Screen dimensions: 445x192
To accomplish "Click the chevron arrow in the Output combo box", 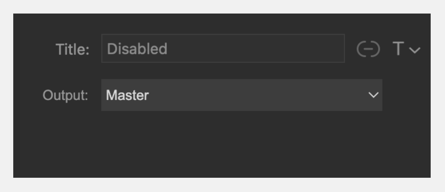I will pyautogui.click(x=373, y=95).
